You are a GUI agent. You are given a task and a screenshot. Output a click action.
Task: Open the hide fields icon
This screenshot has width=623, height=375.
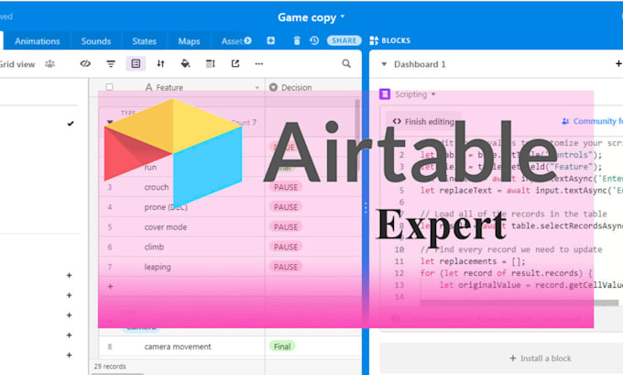click(85, 63)
